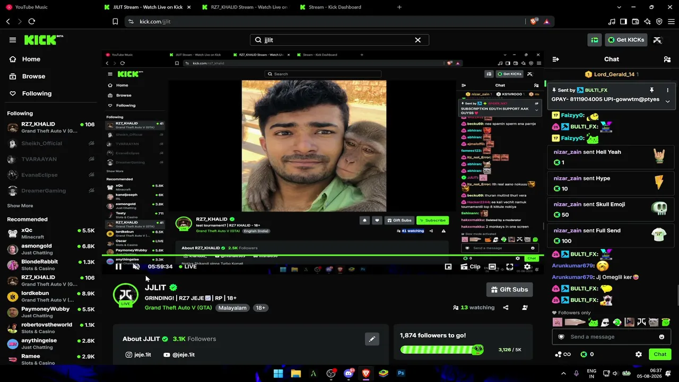
Task: Click the chat message input field
Action: 610,337
